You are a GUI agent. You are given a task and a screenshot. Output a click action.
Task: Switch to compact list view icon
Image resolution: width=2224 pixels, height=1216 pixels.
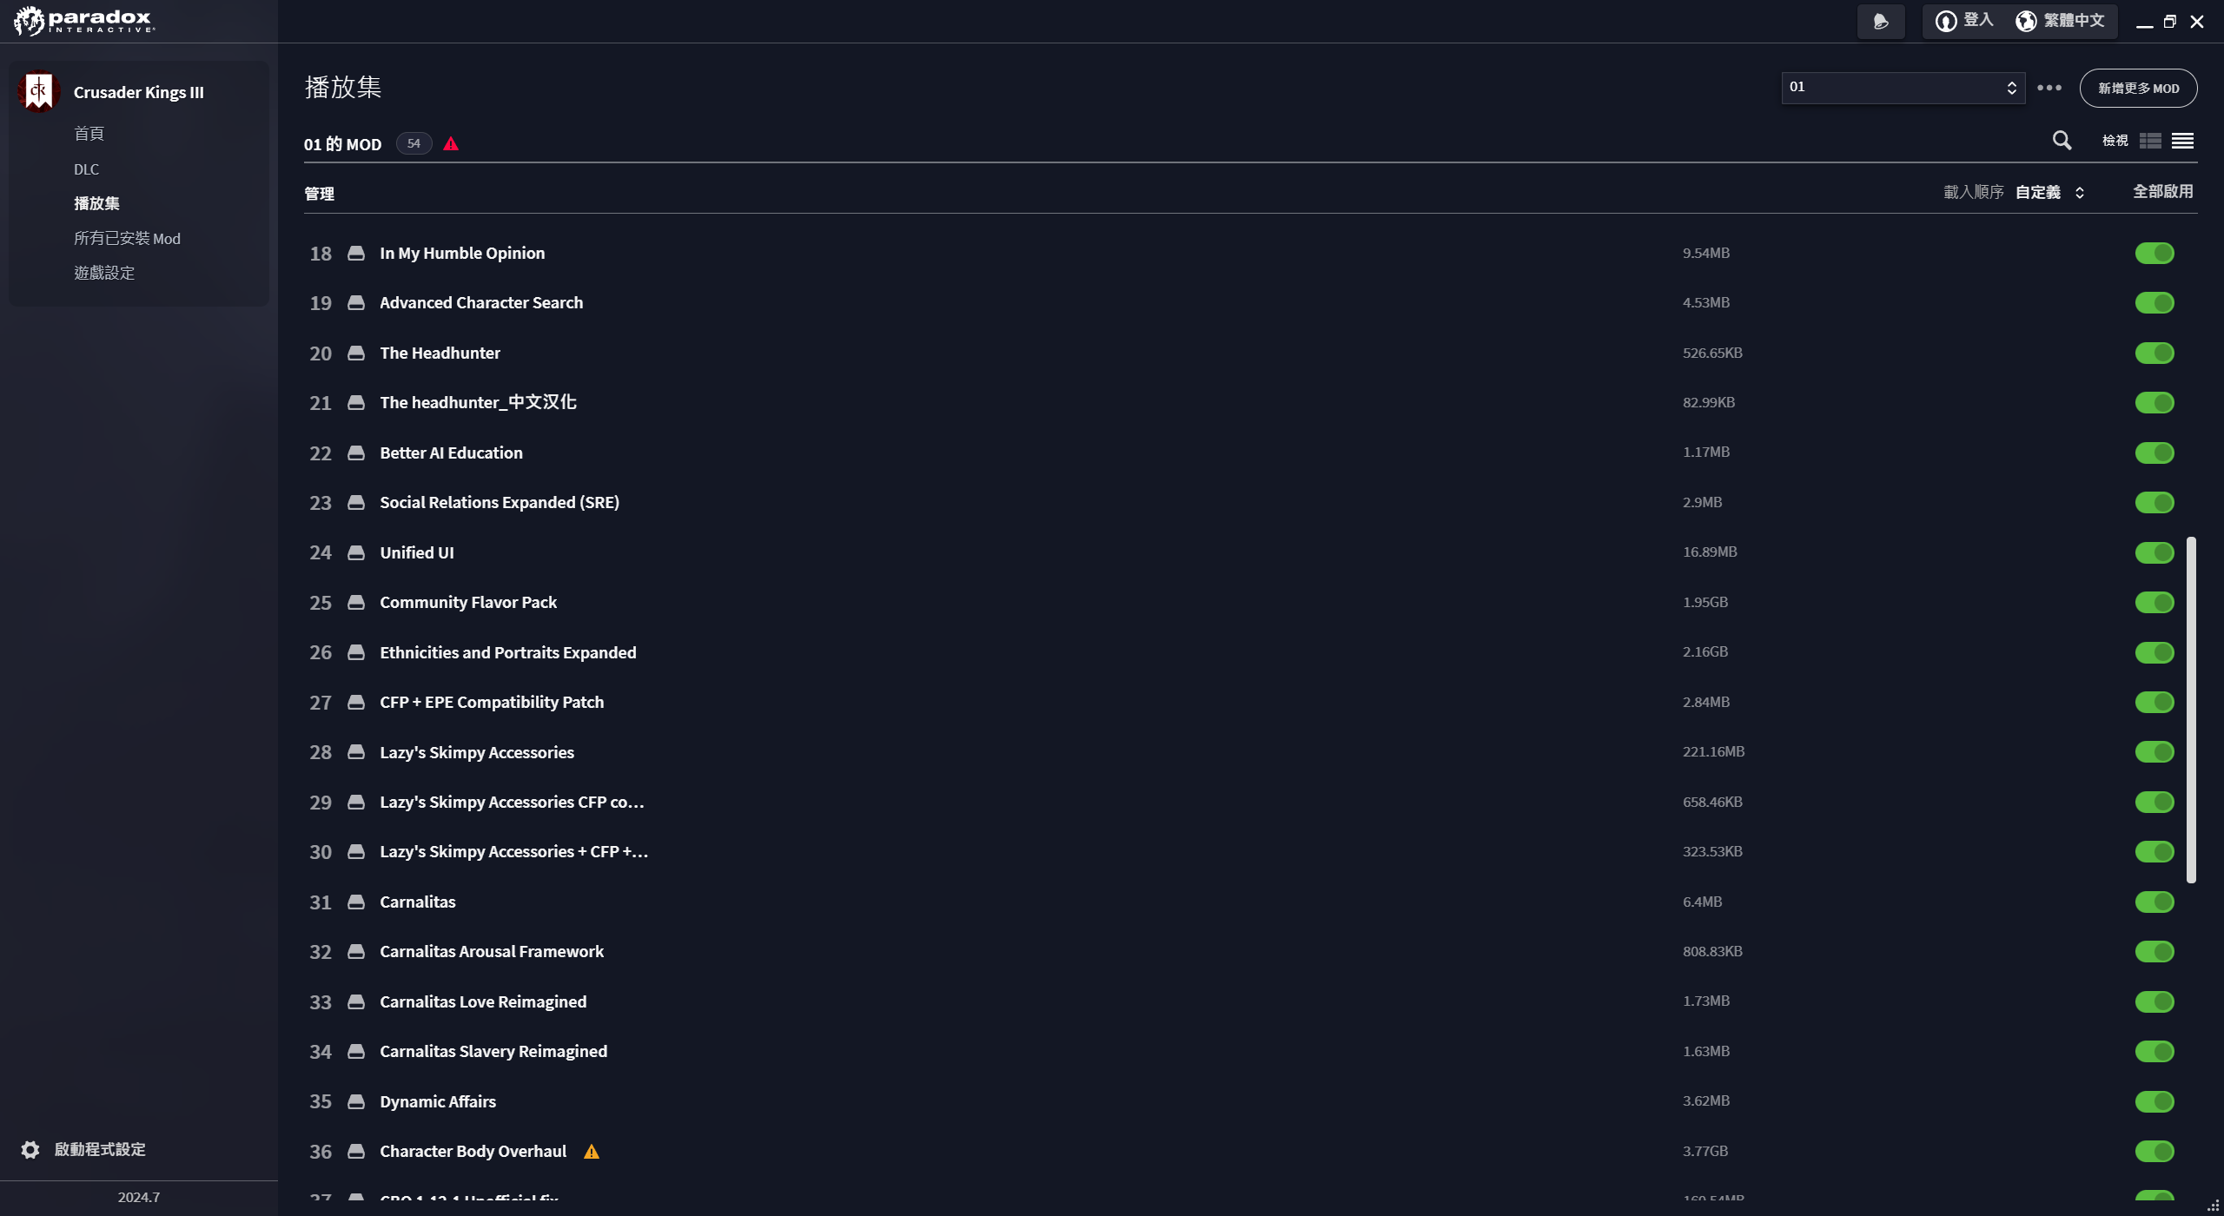coord(2183,141)
